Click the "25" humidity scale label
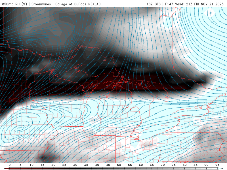The height and width of the screenshot is (170, 227). (x=64, y=165)
